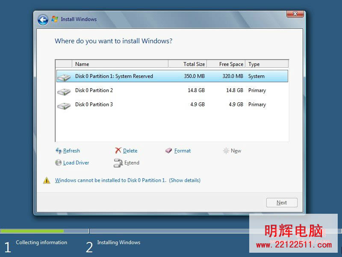Click the '320.0 MB' free space value
This screenshot has width=342, height=257.
[233, 76]
